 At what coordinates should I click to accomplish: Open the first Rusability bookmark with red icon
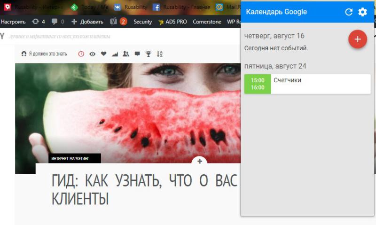(x=32, y=7)
